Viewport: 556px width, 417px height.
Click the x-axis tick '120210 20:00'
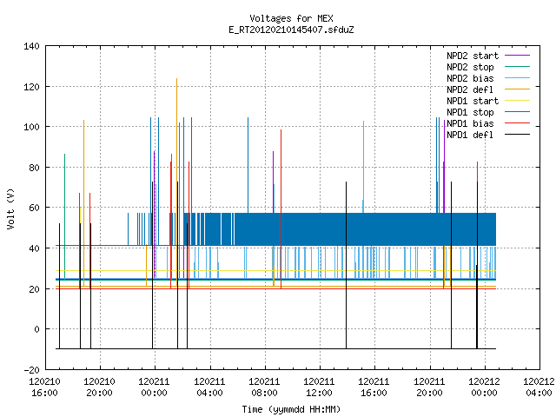click(99, 387)
